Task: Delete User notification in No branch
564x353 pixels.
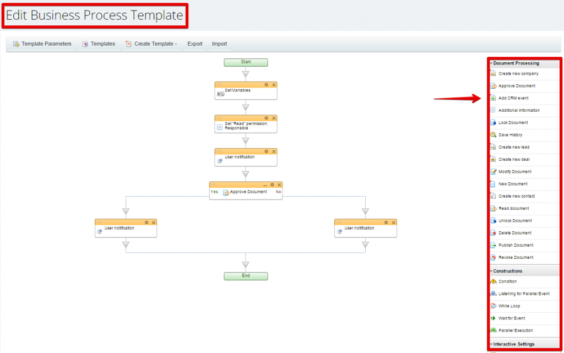Action: pyautogui.click(x=393, y=222)
